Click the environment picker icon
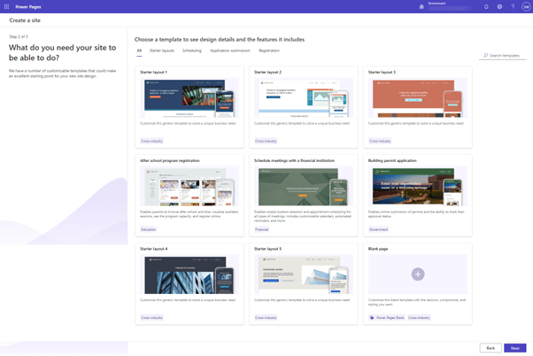The width and height of the screenshot is (533, 356). tap(421, 6)
